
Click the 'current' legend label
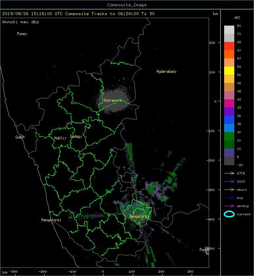pos(244,214)
